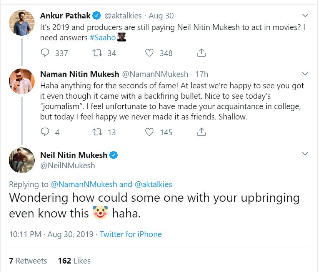Click the @aktalkies mention in Replying to
Viewport: 320px width, 272px height.
(153, 184)
